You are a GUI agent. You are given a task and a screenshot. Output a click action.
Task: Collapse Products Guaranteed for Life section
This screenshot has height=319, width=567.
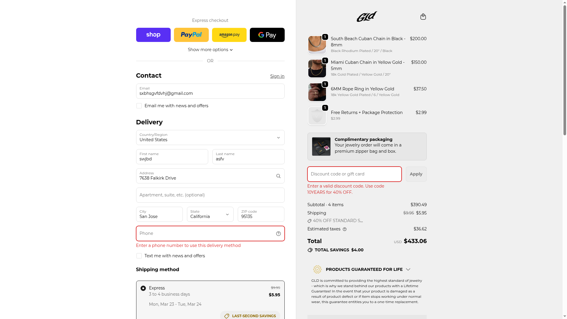(x=408, y=269)
